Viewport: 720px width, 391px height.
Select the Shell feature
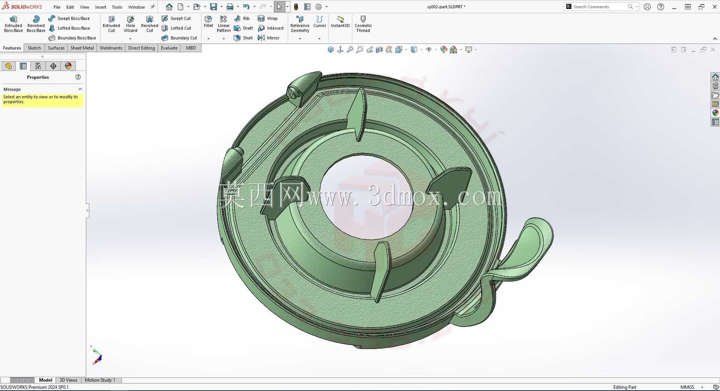[x=243, y=38]
